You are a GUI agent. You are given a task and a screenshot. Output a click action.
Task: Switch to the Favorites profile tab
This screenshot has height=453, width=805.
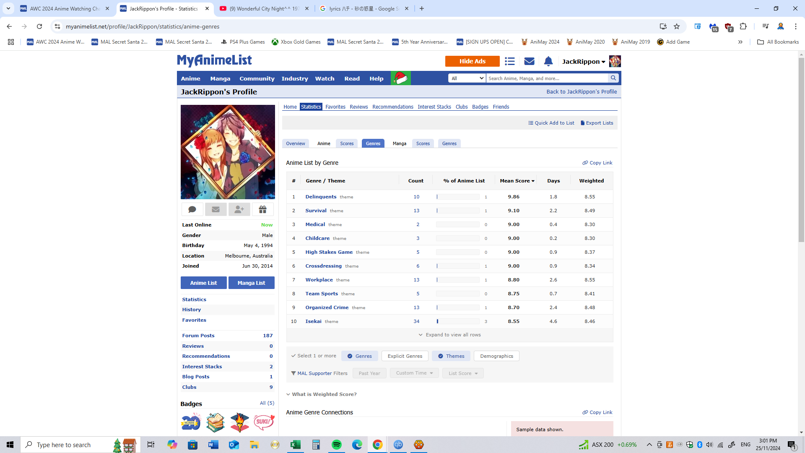[335, 107]
